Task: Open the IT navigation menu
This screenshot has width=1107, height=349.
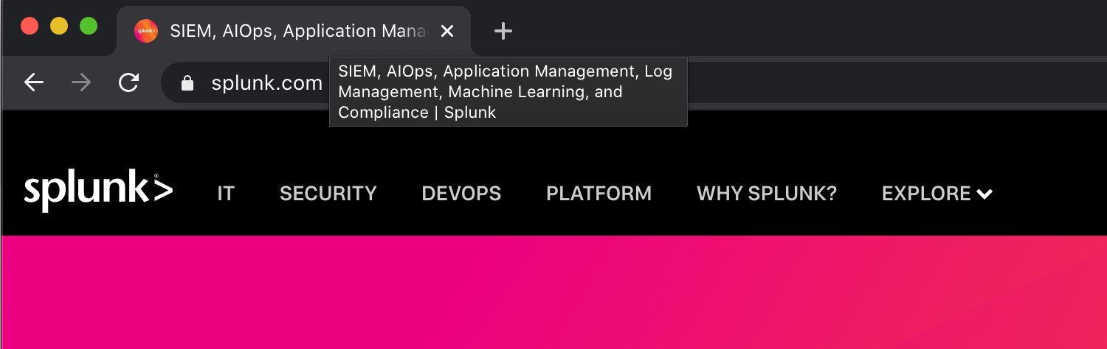Action: pos(226,194)
